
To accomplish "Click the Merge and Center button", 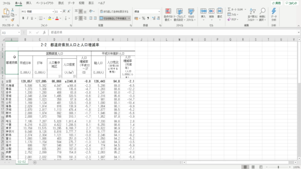I will [113, 18].
